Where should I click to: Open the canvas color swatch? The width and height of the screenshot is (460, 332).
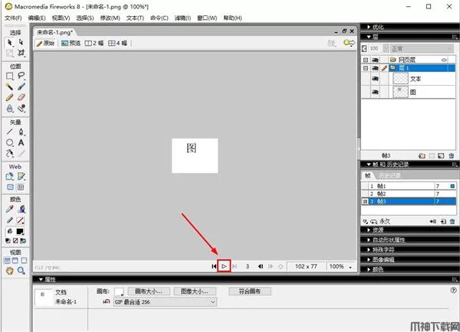click(x=119, y=291)
